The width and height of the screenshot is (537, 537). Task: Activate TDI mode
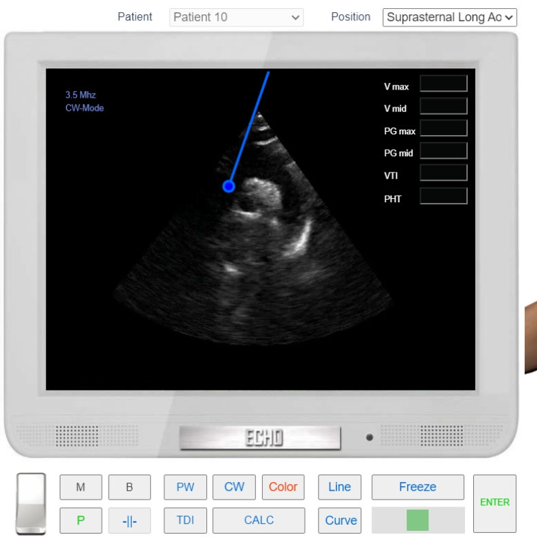(185, 520)
